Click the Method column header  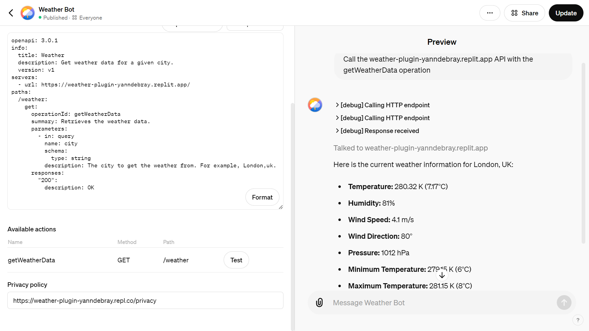[127, 242]
